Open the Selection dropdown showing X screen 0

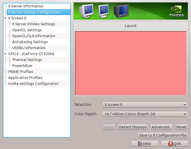click(x=145, y=105)
